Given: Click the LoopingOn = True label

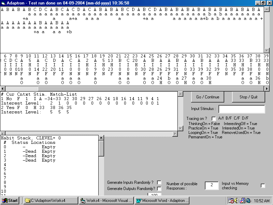Looking at the screenshot, I should (203, 133).
